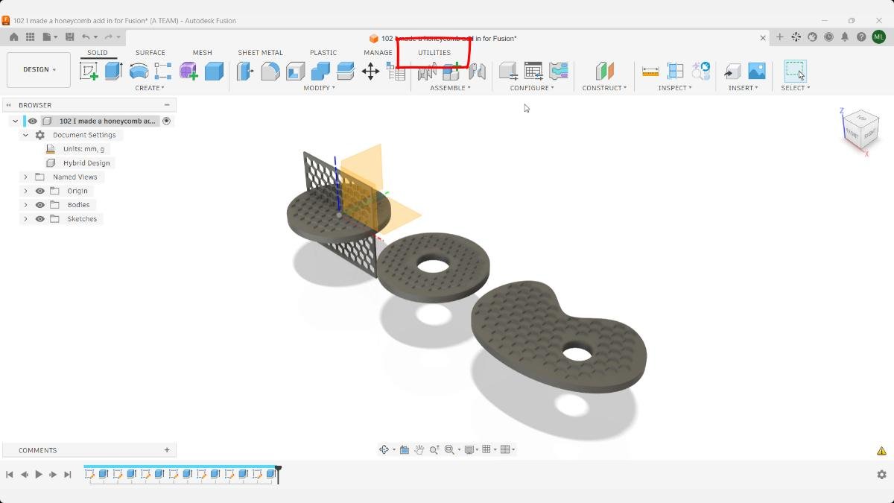Add a comment with plus button
894x503 pixels.
click(167, 450)
